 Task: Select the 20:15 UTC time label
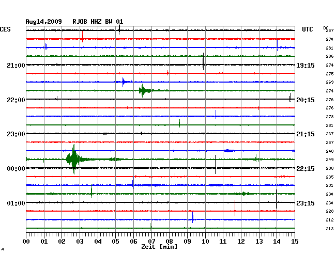[x=306, y=100]
